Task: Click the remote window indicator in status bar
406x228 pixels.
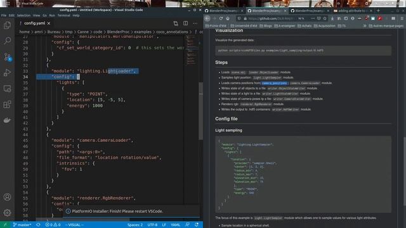Action: (x=5, y=225)
